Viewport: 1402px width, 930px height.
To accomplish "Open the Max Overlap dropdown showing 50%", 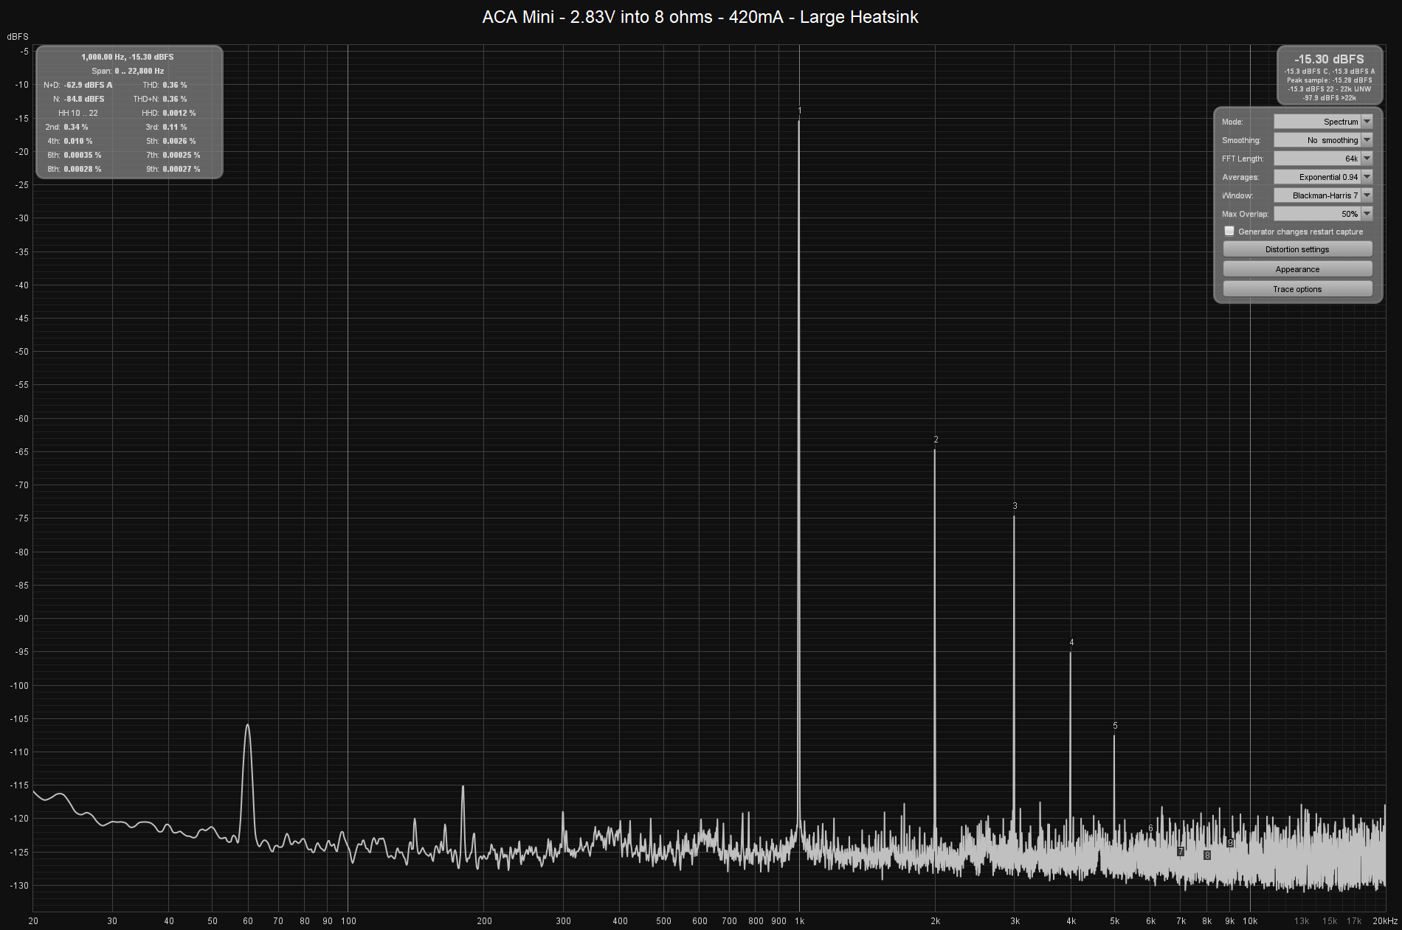I will click(1323, 214).
